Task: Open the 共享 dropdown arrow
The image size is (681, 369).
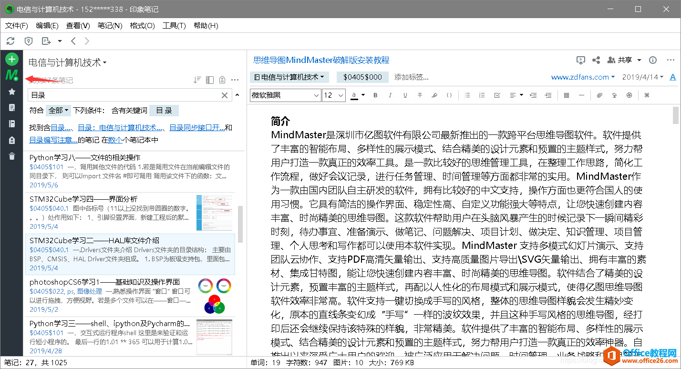Action: (x=639, y=60)
